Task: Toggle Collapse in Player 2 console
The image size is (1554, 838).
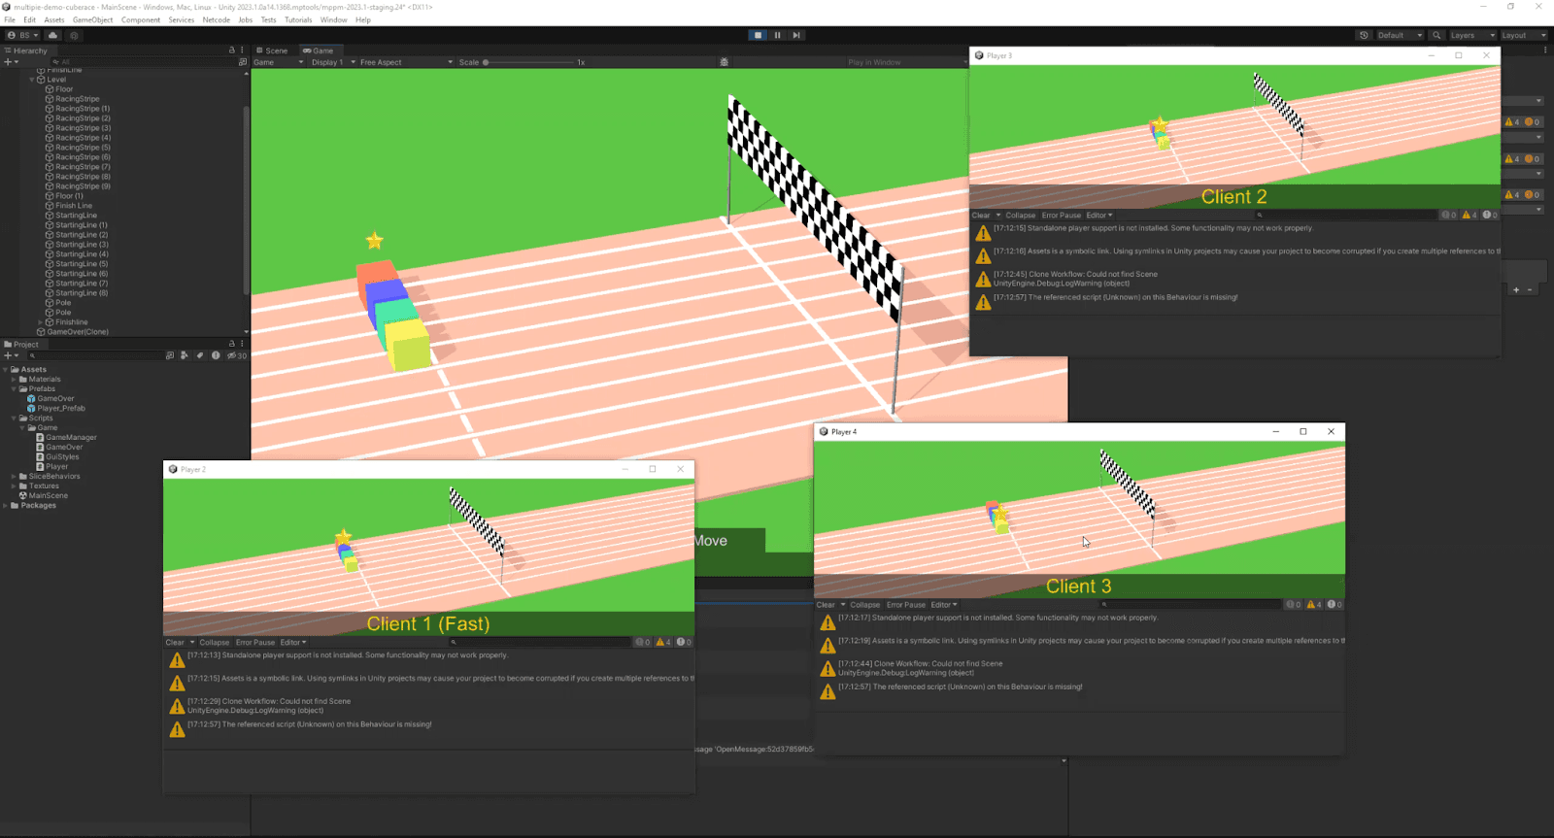Action: [x=215, y=642]
